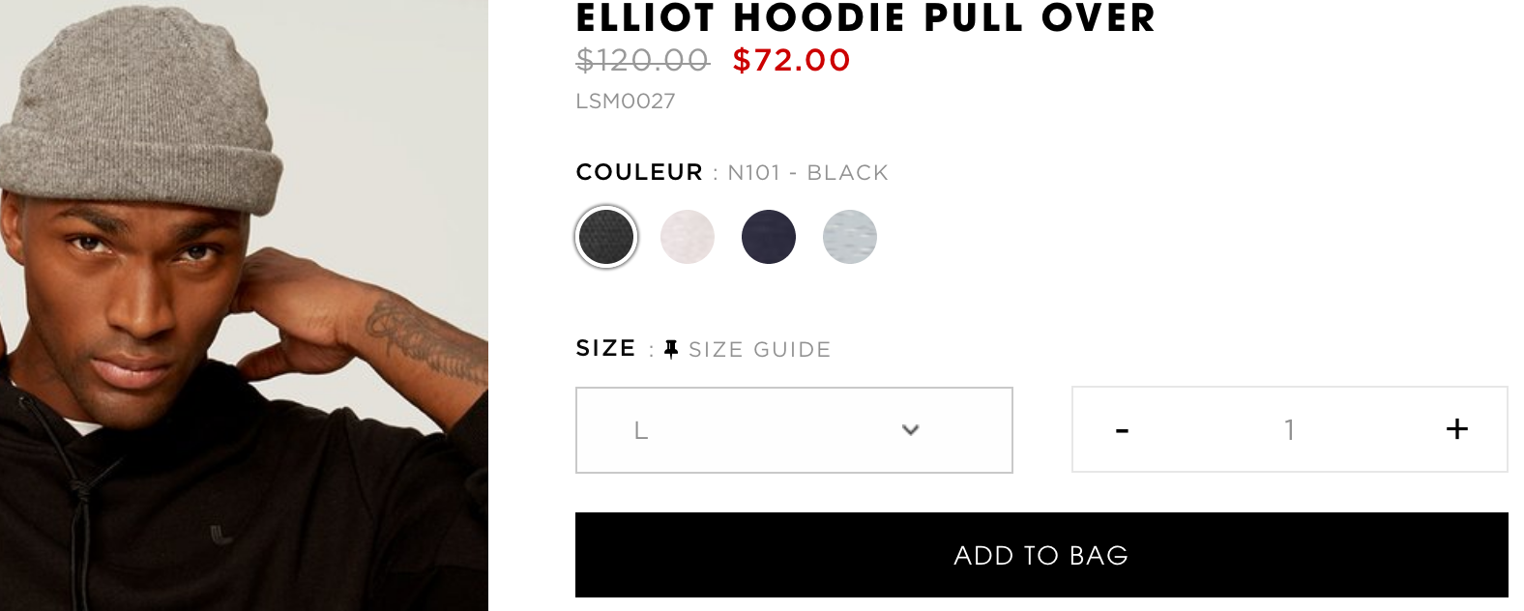Click the N101 - Black color name

pyautogui.click(x=807, y=173)
